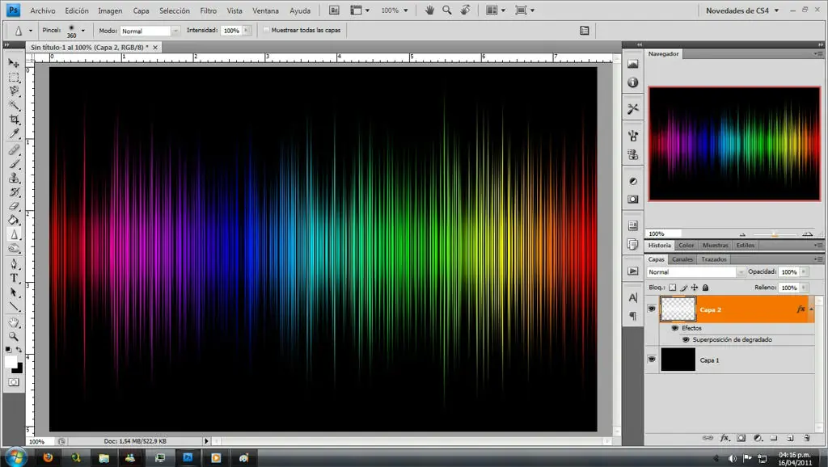Screen dimensions: 828x467
Task: Collapse the Capa 2 effects list
Action: coord(811,309)
